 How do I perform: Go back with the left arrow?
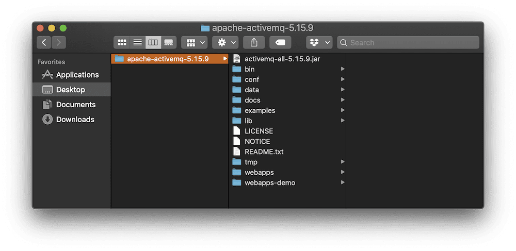[x=44, y=42]
